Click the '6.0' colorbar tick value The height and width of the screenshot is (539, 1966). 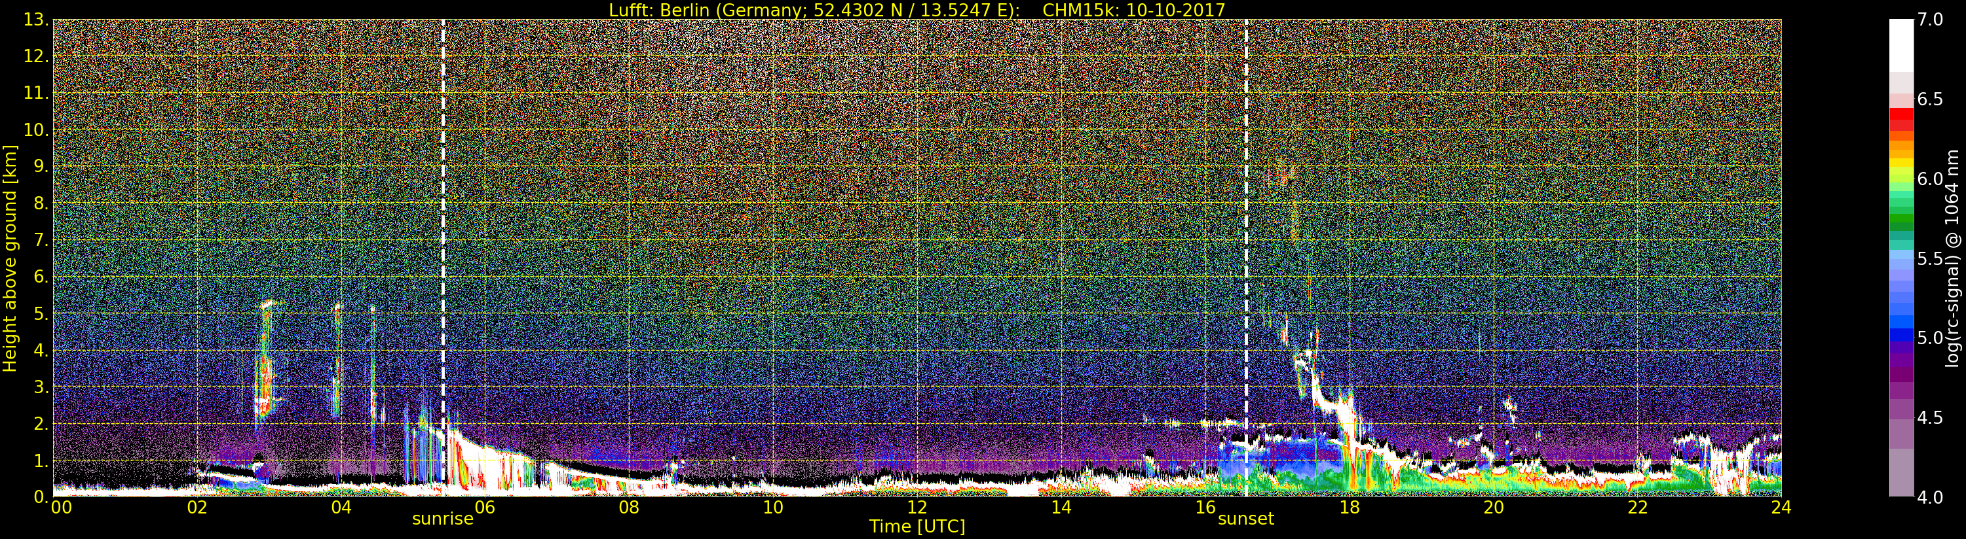tap(1929, 179)
